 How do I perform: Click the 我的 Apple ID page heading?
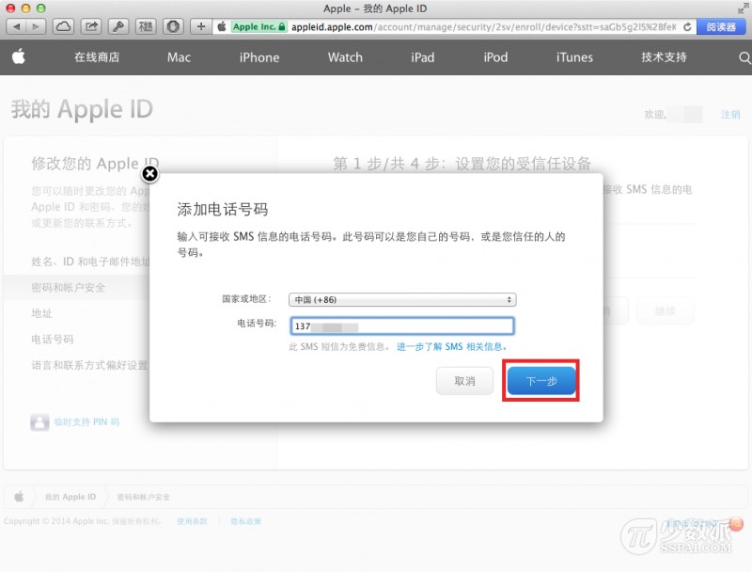pos(82,109)
